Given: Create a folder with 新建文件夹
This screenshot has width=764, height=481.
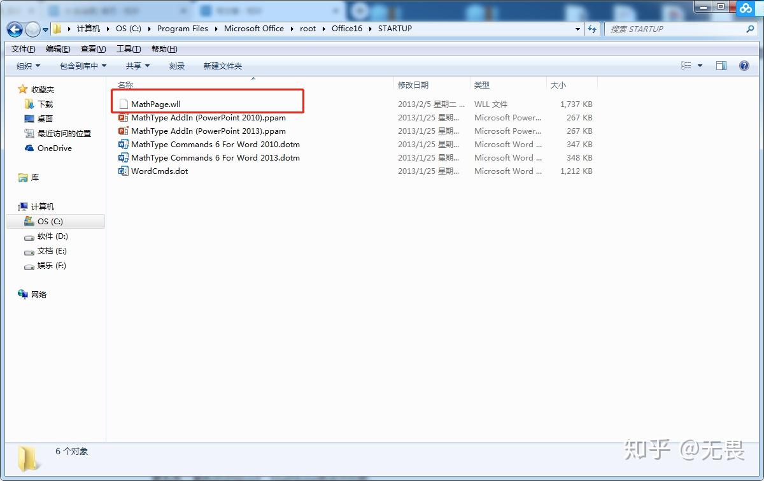Looking at the screenshot, I should (x=222, y=66).
